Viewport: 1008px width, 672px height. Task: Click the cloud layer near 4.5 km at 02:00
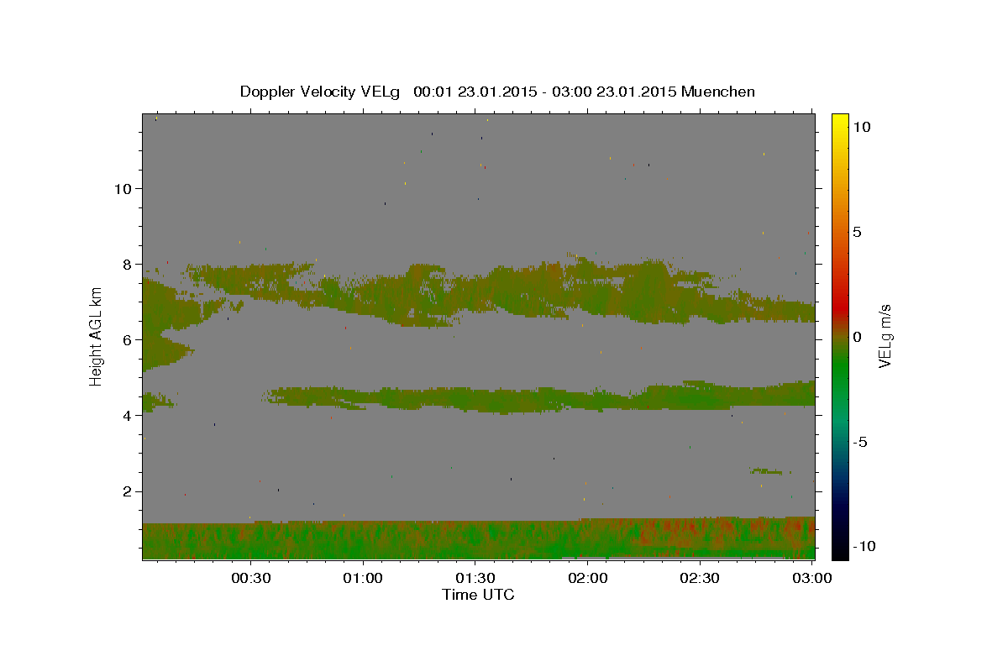(x=588, y=400)
